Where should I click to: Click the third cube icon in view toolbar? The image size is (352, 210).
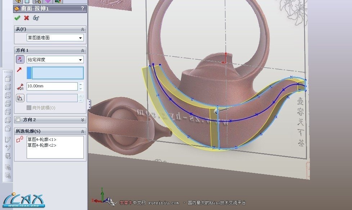click(x=8, y=95)
